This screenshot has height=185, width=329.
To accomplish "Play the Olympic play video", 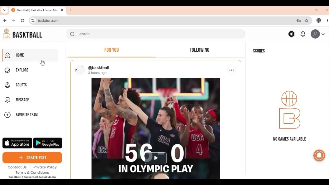I will (156, 158).
